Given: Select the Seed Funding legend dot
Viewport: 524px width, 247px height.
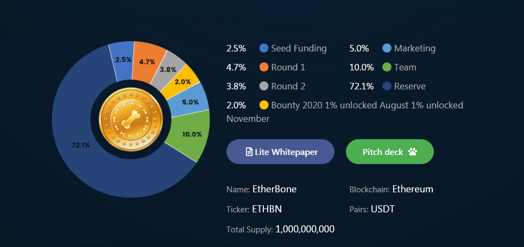Looking at the screenshot, I should [264, 48].
